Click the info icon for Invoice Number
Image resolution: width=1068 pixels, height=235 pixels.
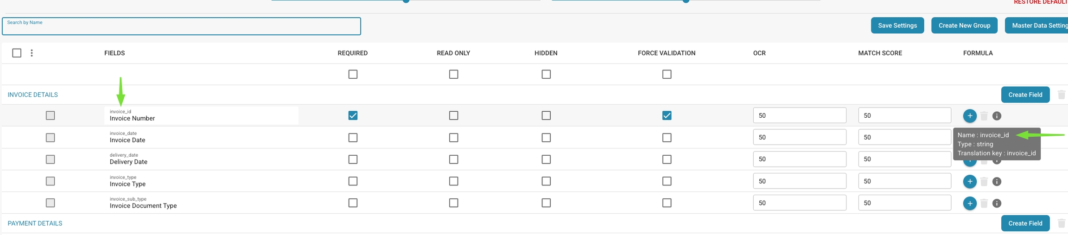[997, 116]
